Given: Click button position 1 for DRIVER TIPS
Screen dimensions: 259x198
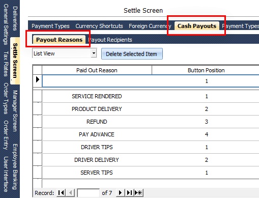Looking at the screenshot, I should click(x=206, y=147).
